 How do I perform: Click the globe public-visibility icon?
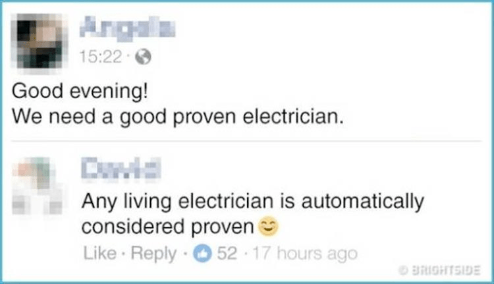coord(144,57)
